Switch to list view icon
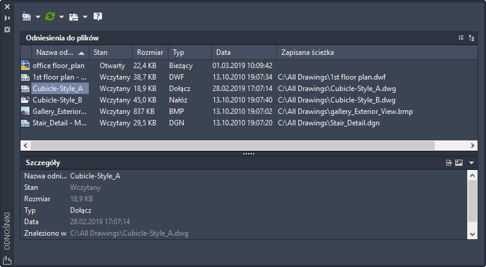Screen dimensions: 486x267 461,38
